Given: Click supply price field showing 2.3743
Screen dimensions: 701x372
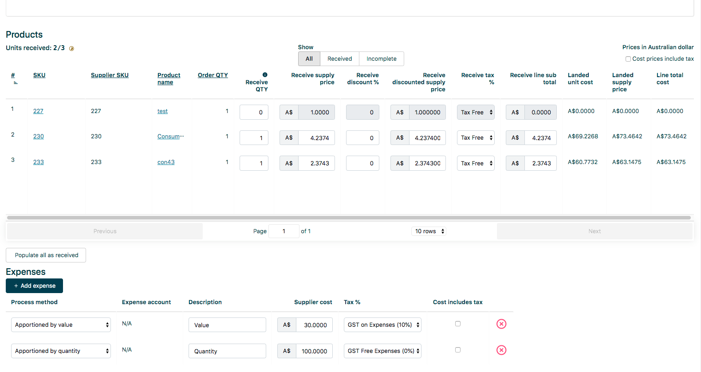Looking at the screenshot, I should 316,163.
